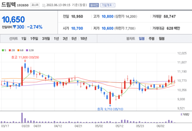
Task: Click the 시가 value 10,700
Action: (77, 28)
